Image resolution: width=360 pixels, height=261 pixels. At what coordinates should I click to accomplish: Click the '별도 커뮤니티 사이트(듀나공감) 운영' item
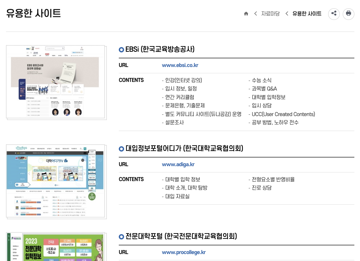click(x=202, y=114)
